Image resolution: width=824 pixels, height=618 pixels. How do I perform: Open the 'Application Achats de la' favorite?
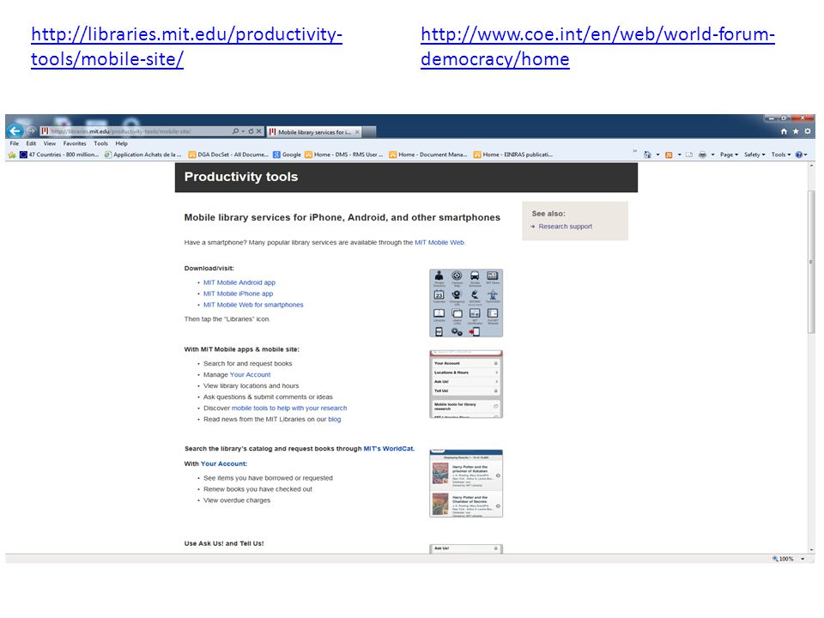(142, 154)
